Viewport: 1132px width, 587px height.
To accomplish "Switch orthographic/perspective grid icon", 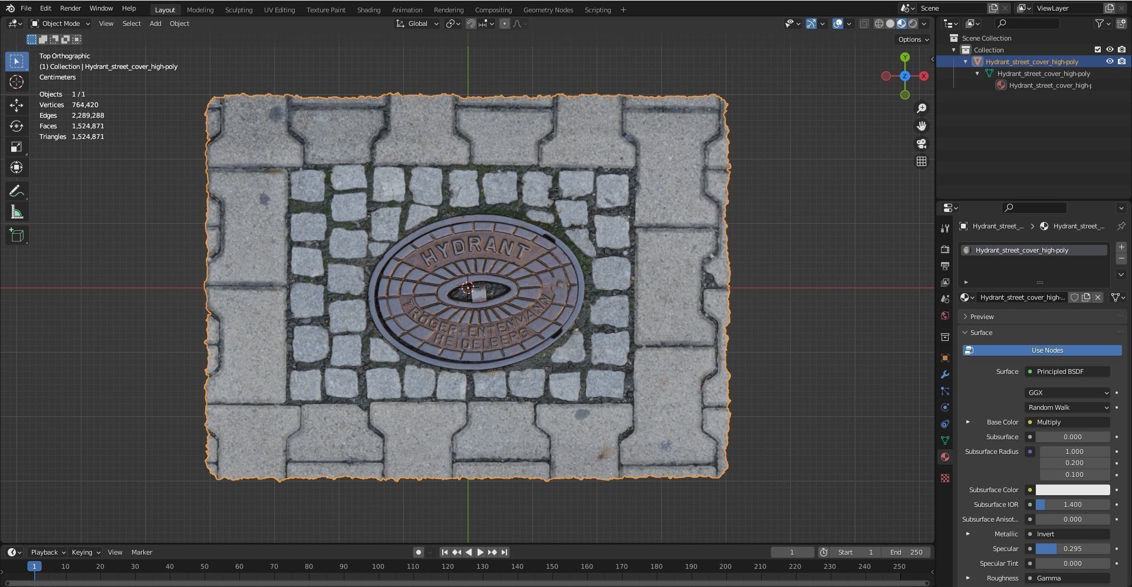I will [x=922, y=161].
